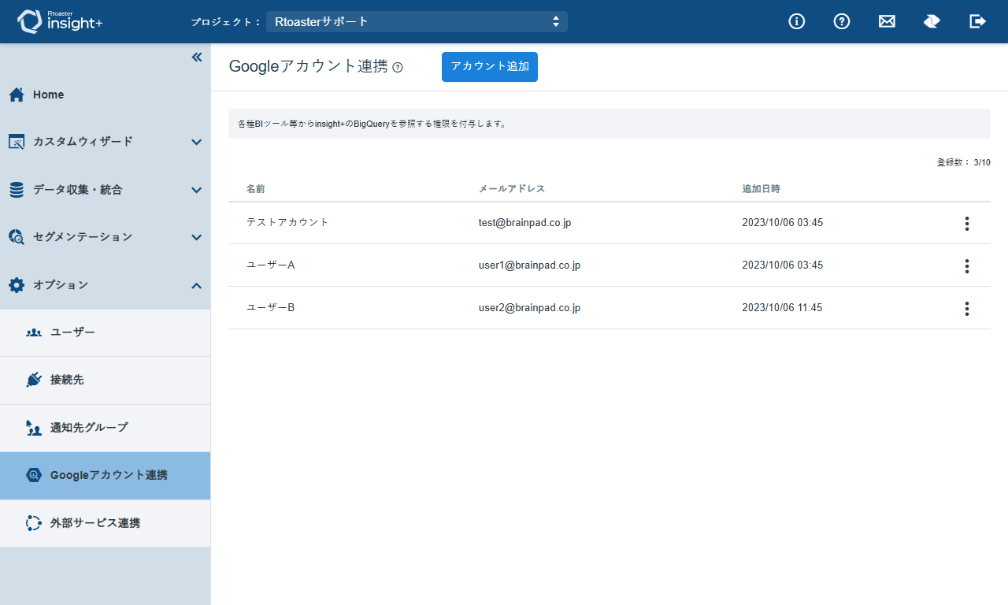Click the メールアドレス column header
The width and height of the screenshot is (1008, 605).
coord(512,189)
